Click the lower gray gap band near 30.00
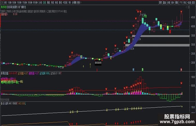Screen dimensions: 196x126 (x=157, y=45)
